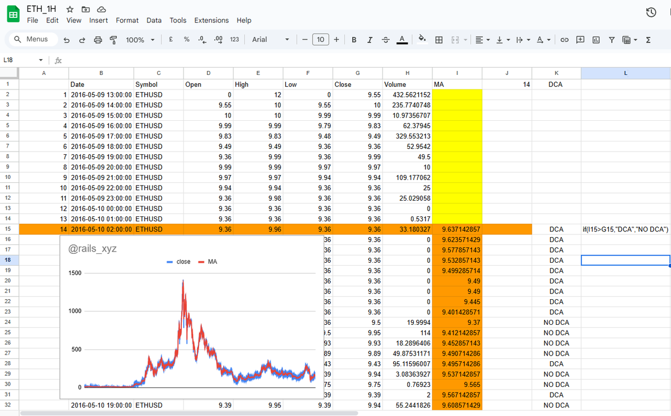
Task: Increase decimal places icon
Action: click(x=219, y=39)
